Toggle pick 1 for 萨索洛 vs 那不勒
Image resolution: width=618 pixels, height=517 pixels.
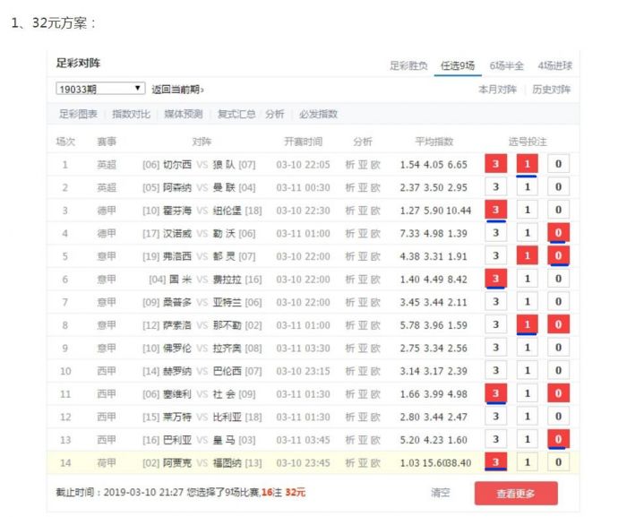[527, 323]
